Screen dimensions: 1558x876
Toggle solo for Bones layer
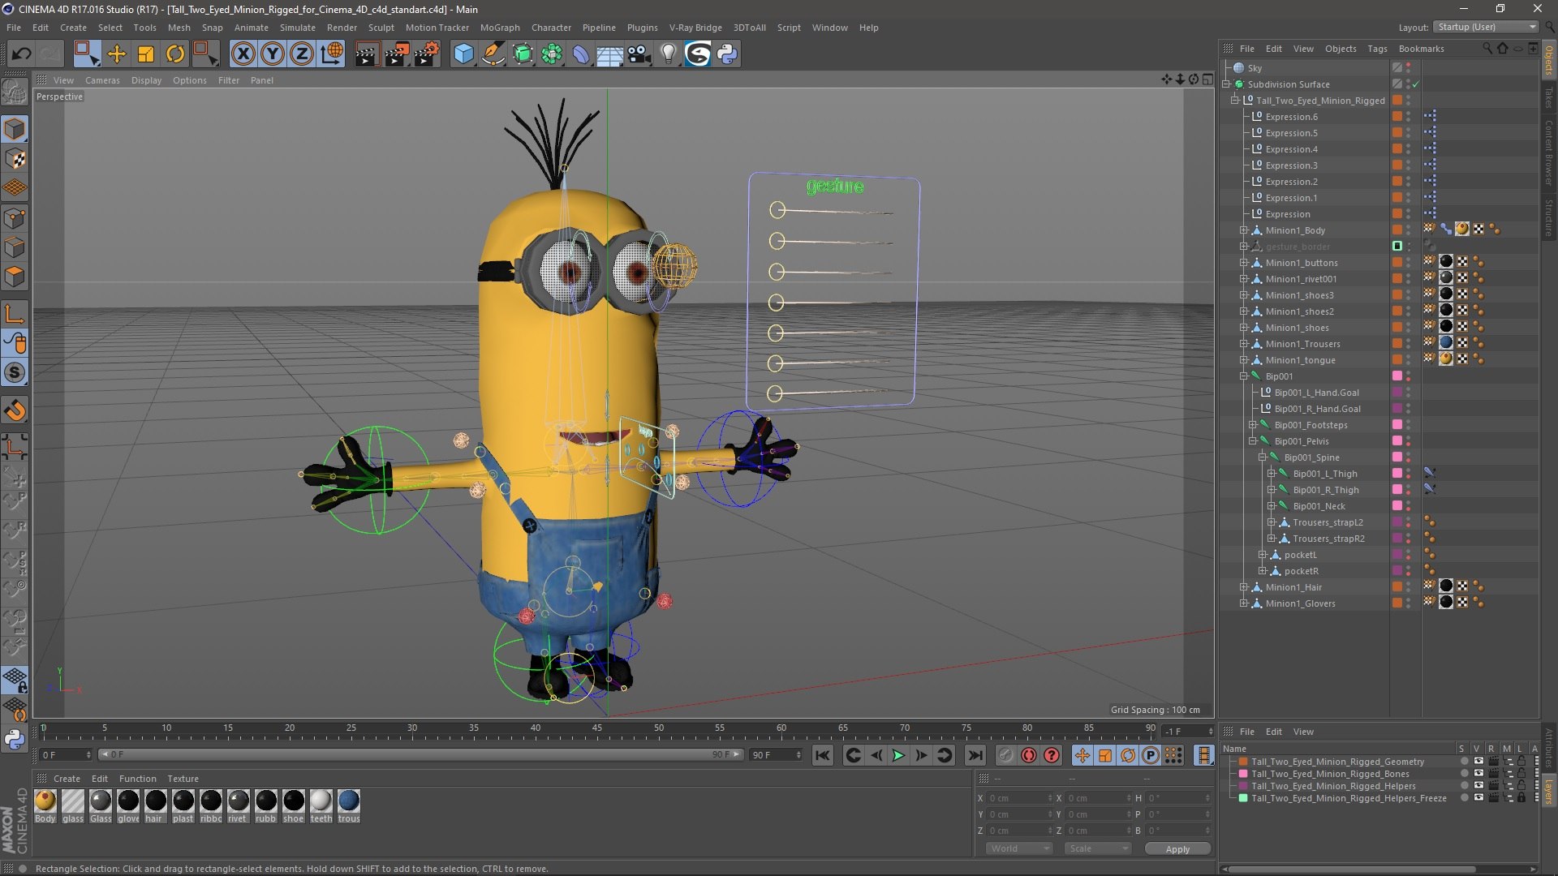pos(1465,774)
